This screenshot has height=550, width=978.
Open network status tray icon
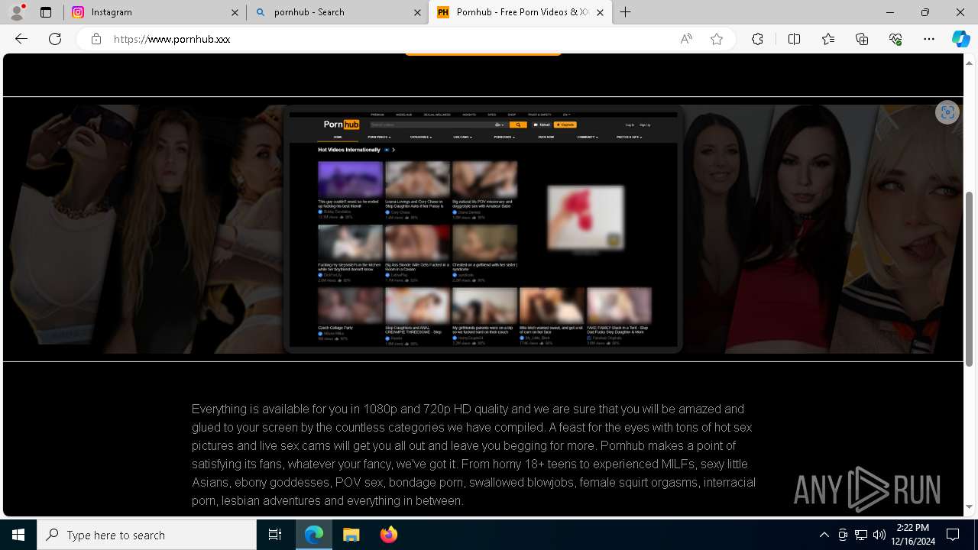[x=861, y=535]
